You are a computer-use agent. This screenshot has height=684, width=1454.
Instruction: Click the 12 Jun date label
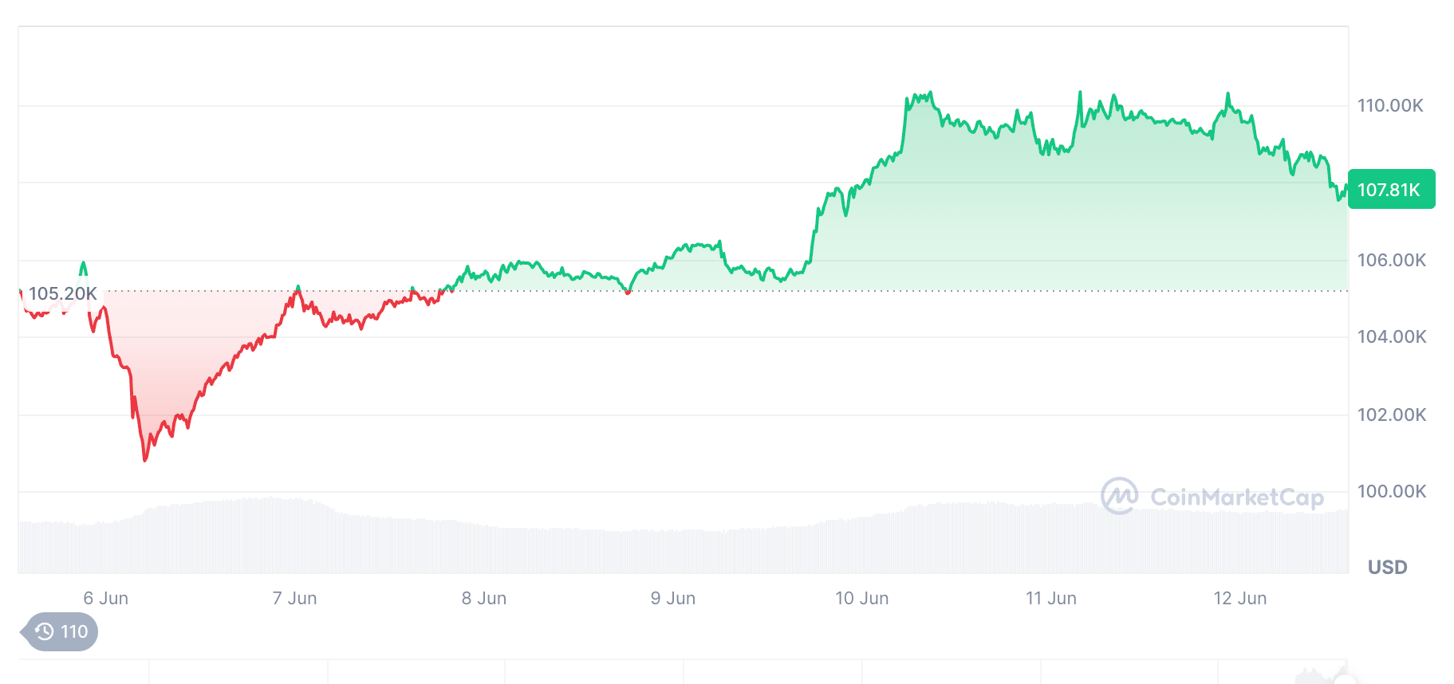1239,598
